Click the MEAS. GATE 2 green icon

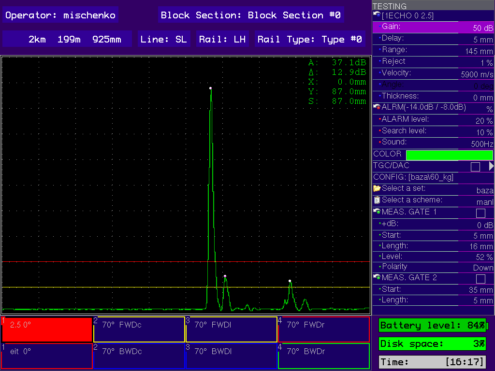(x=377, y=277)
